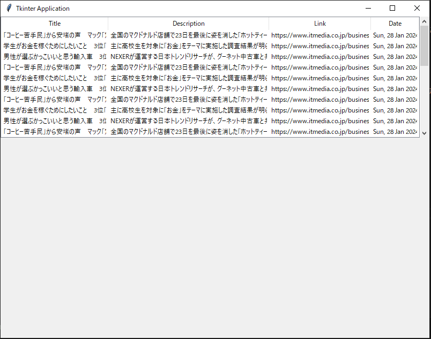Click the Date column header
This screenshot has height=339, width=431.
pos(395,24)
